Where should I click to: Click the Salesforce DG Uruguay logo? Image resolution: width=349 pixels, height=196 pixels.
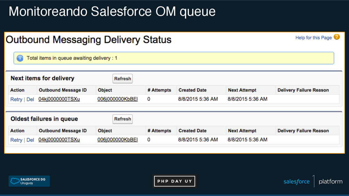point(29,181)
